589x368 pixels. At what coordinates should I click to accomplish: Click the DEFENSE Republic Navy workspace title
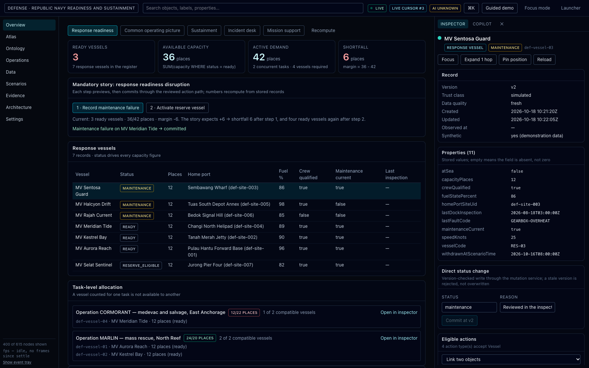pos(71,8)
